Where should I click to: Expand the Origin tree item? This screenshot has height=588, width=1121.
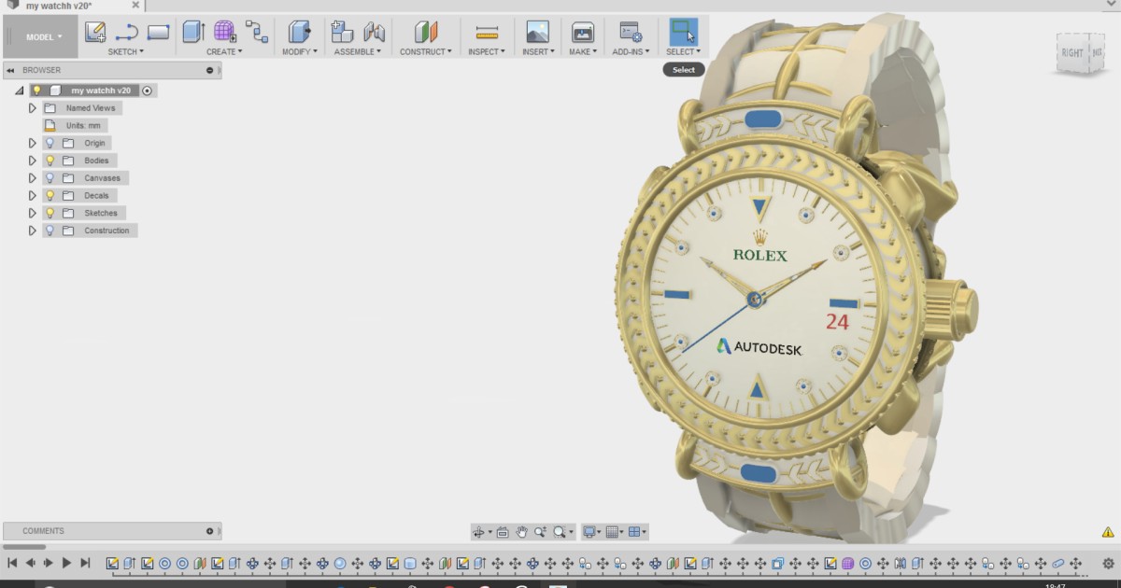[x=33, y=142]
